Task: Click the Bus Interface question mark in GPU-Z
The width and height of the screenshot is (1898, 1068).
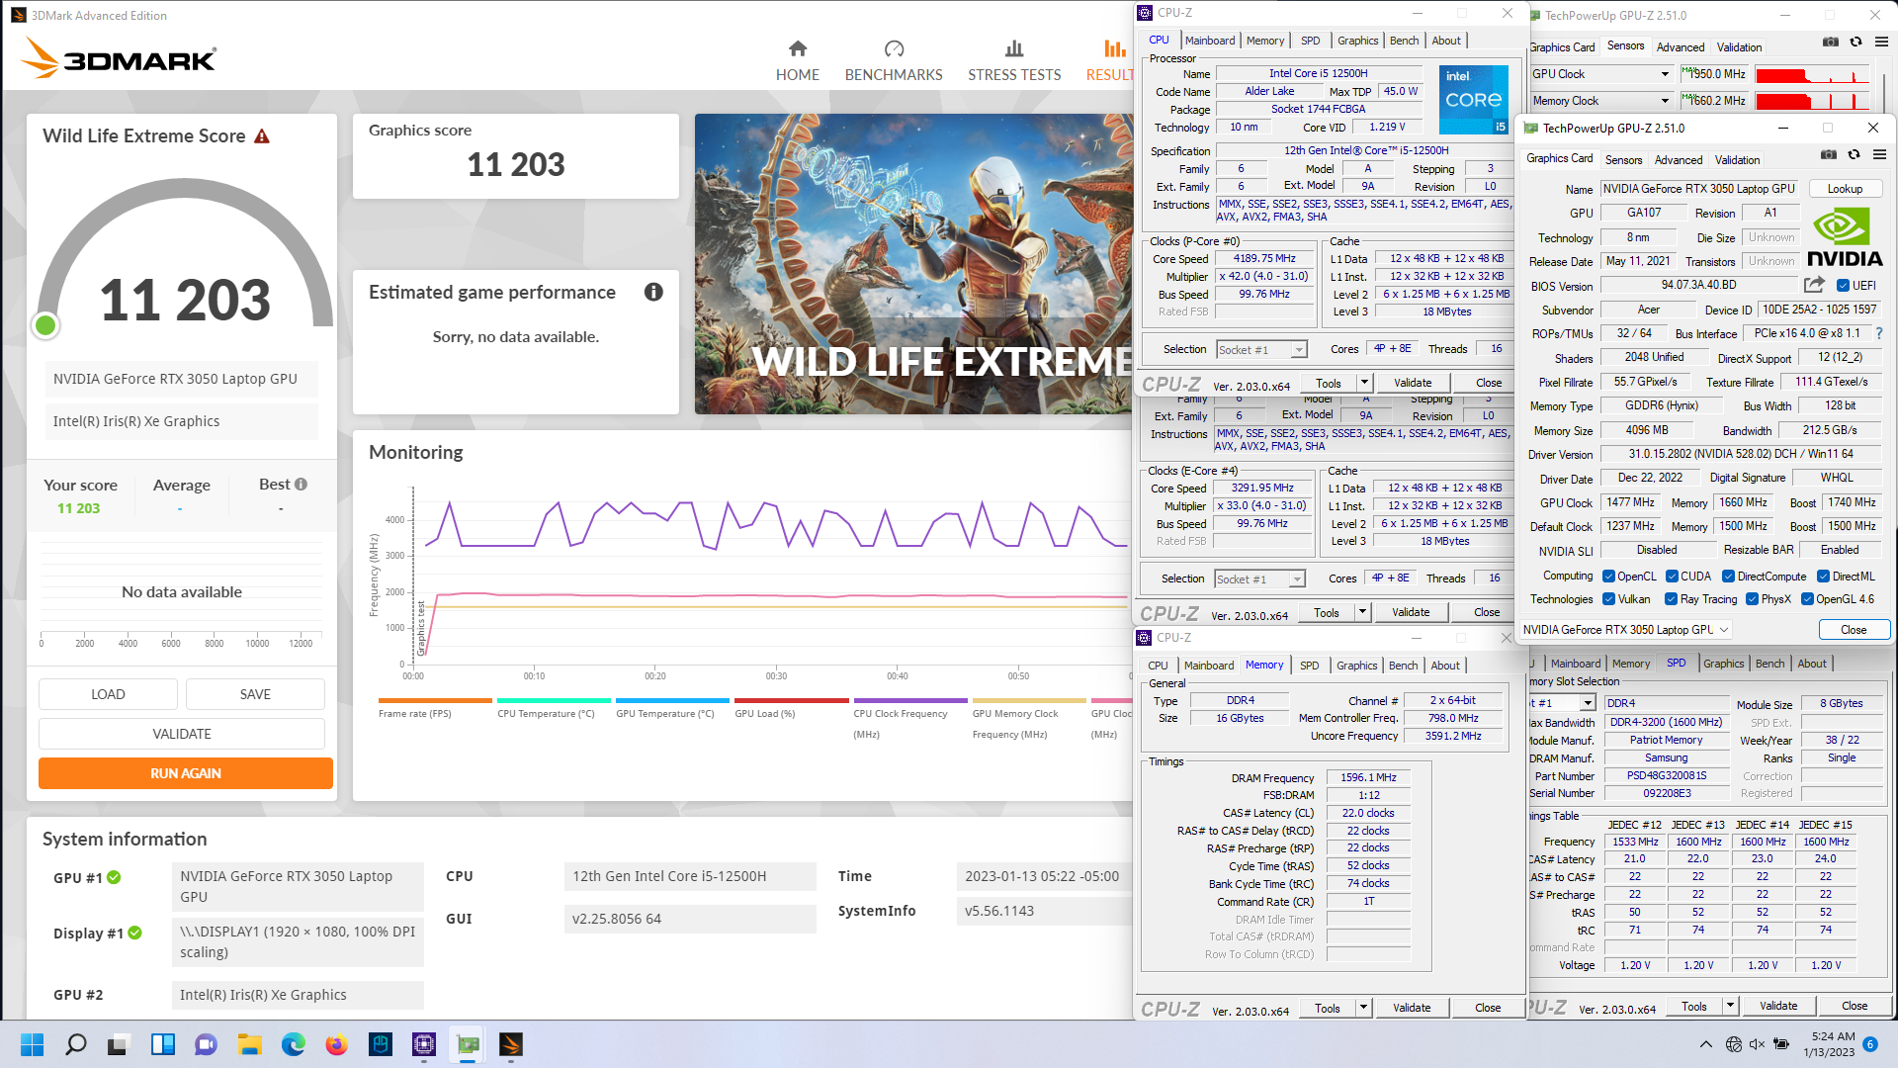Action: tap(1878, 333)
